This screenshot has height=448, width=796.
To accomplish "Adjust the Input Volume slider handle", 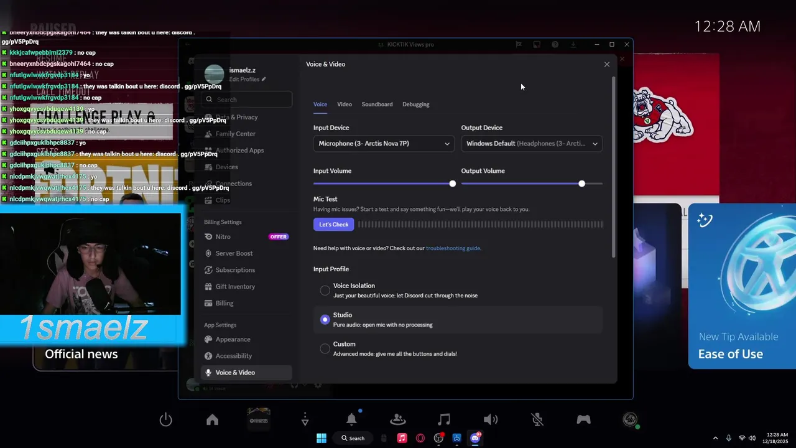I will coord(452,184).
